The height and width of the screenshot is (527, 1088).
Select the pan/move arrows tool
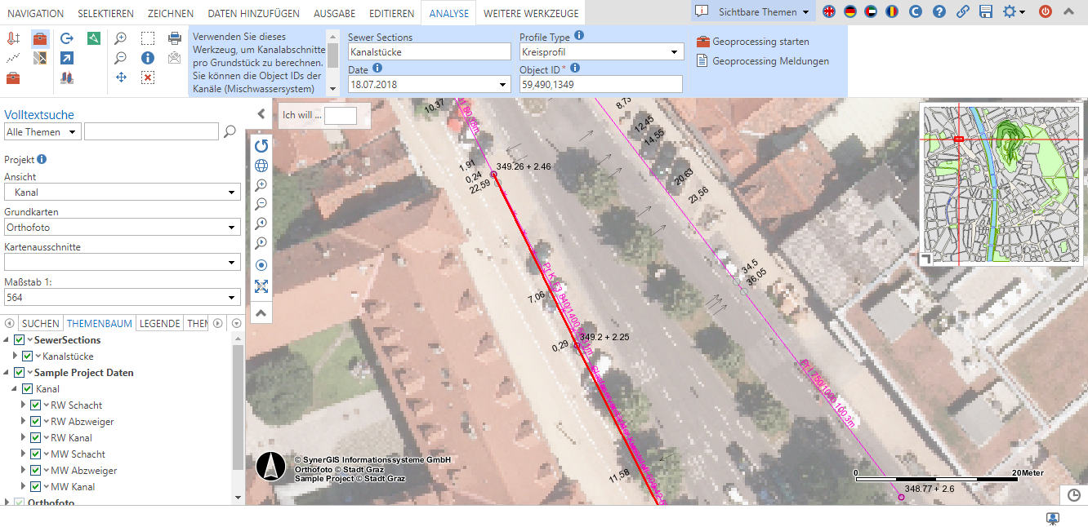coord(121,77)
